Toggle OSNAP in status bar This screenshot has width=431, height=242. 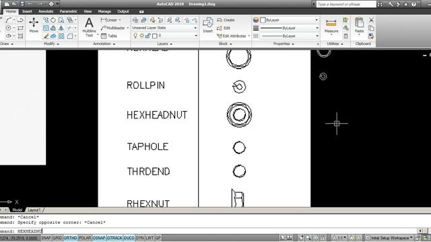[x=99, y=238]
